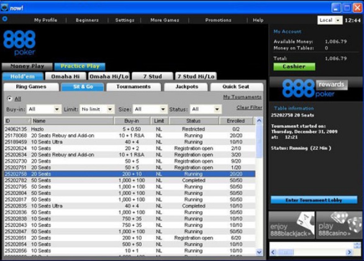Click the tournament list scroll down arrow

[259, 252]
